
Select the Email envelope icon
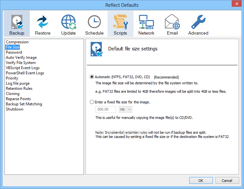tap(172, 24)
